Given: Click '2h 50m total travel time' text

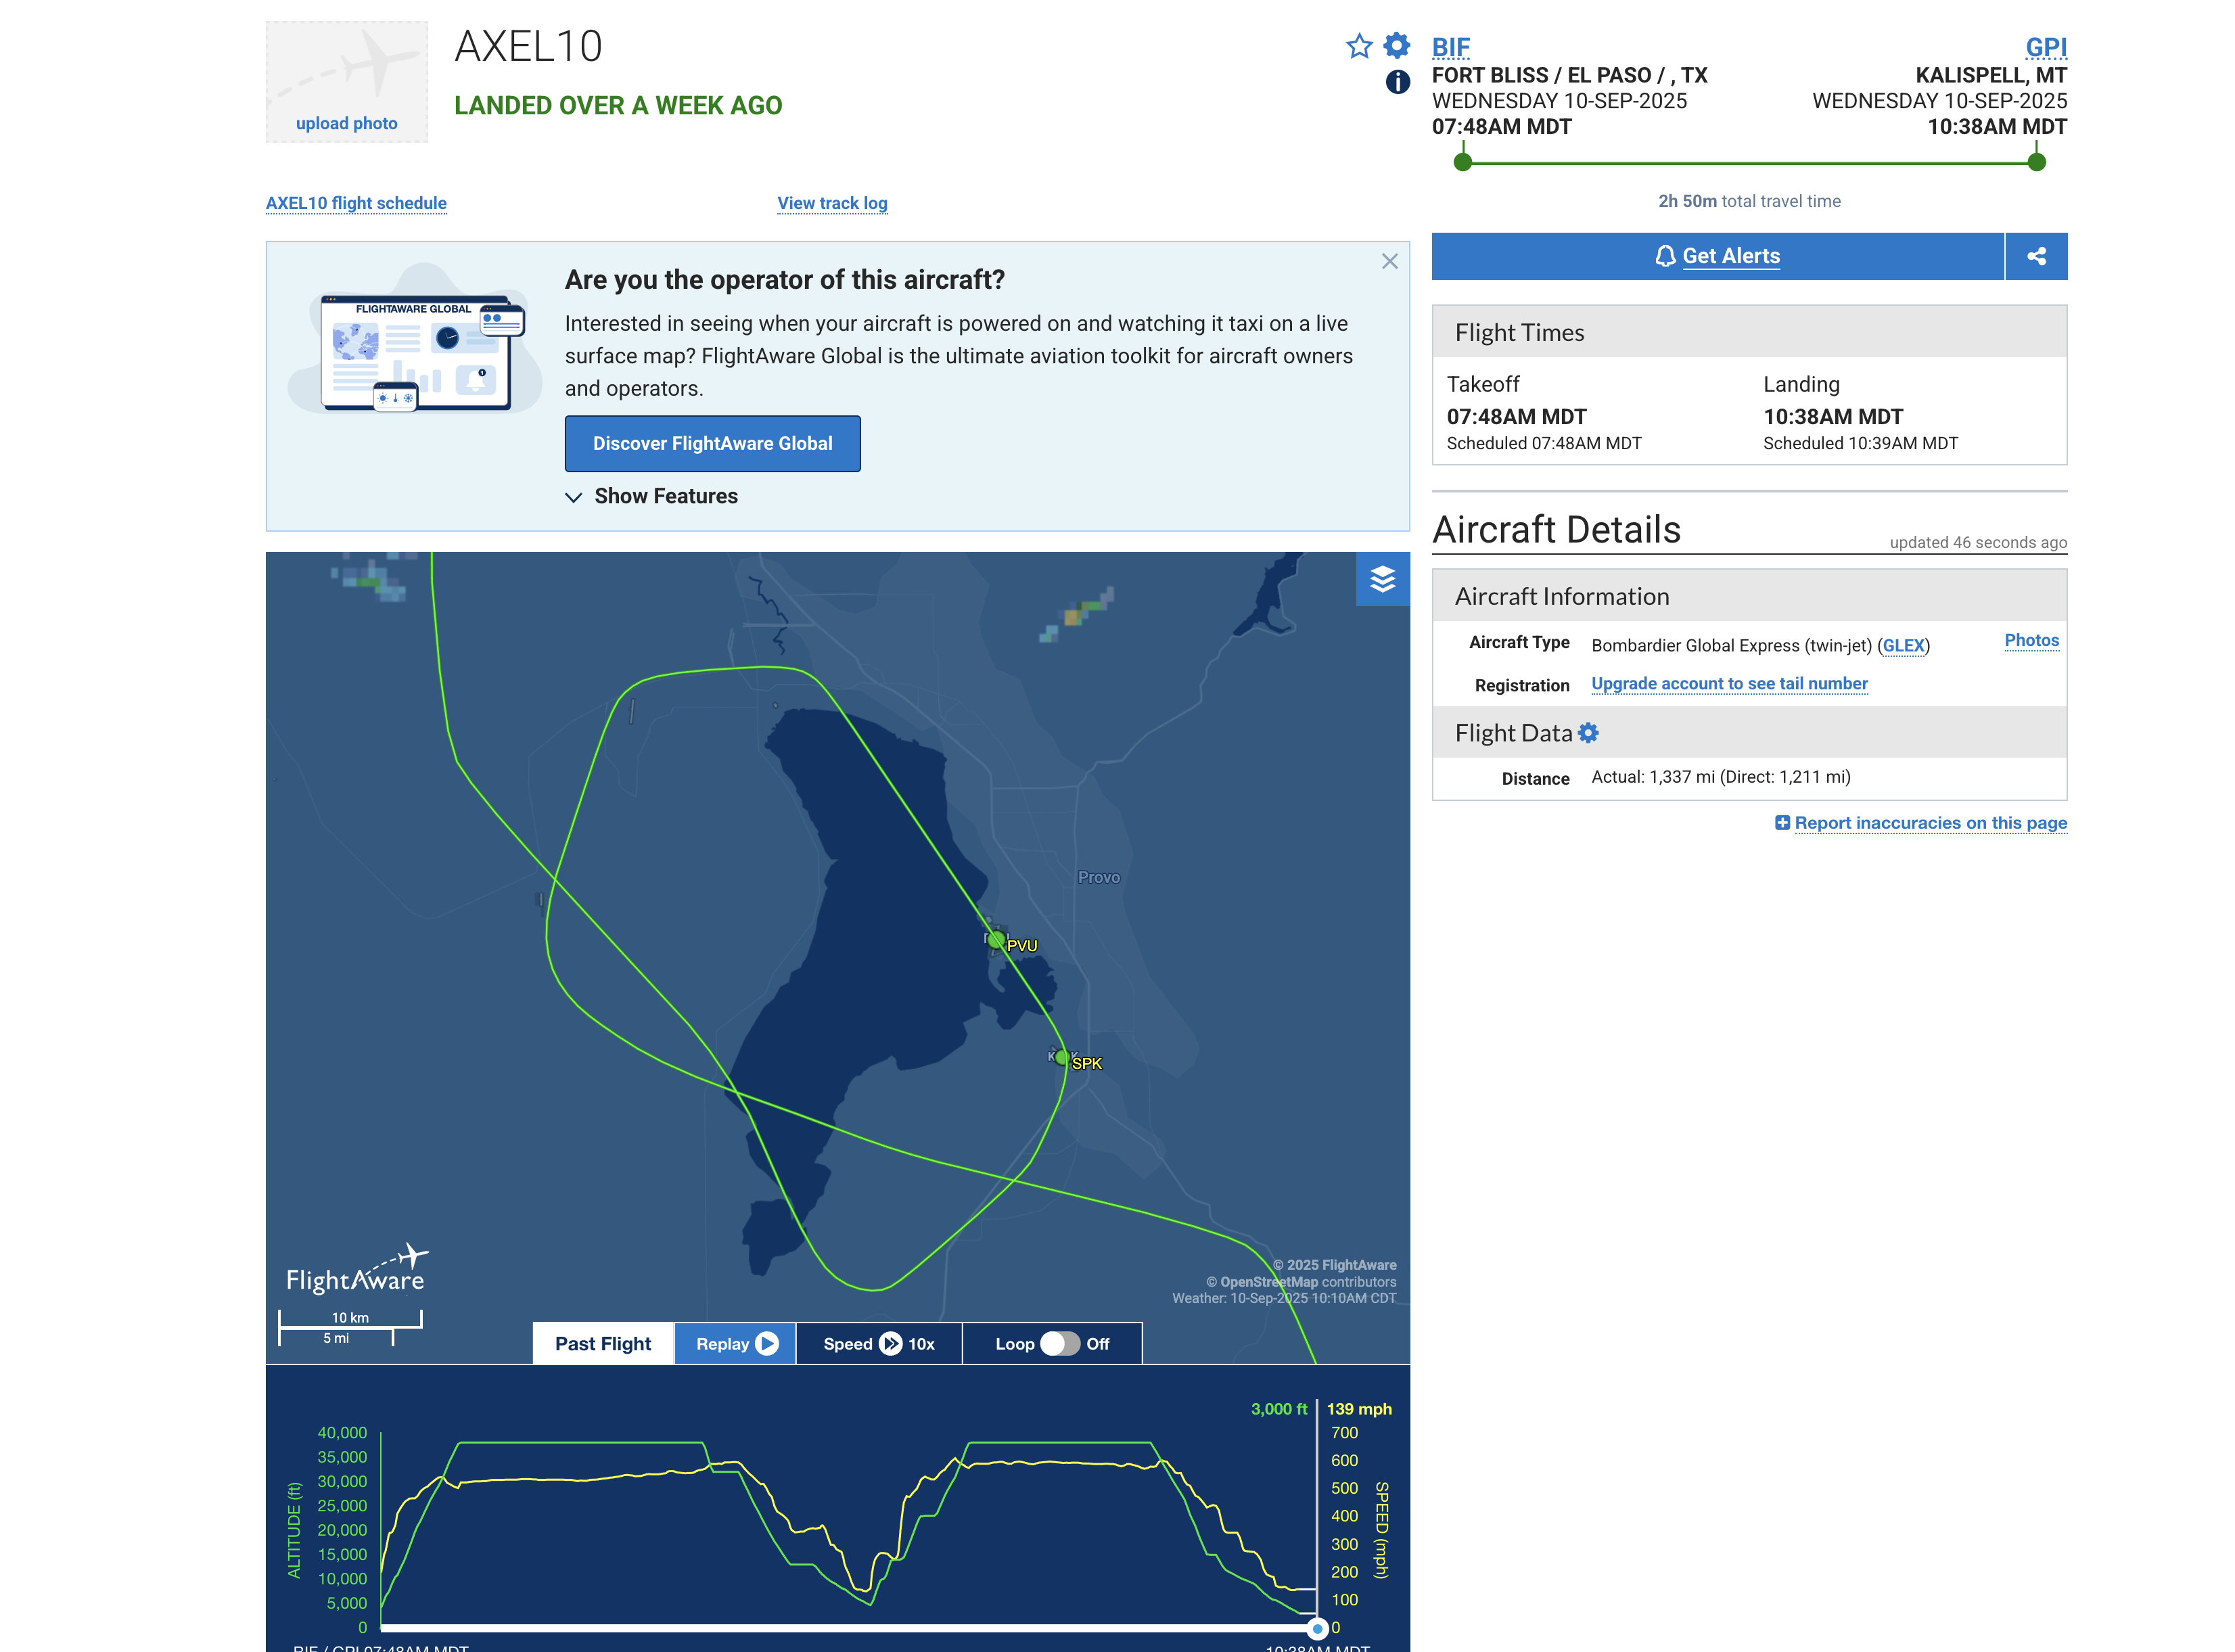Looking at the screenshot, I should (x=1749, y=201).
